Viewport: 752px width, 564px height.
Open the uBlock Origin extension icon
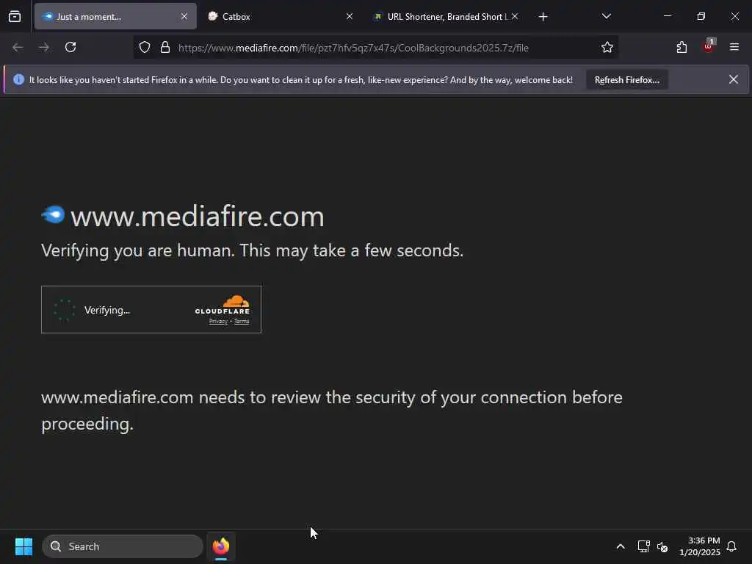click(x=709, y=46)
